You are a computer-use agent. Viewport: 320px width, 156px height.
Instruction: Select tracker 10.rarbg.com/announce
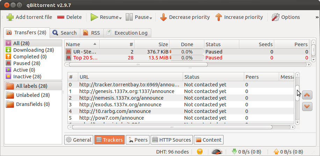pyautogui.click(x=181, y=111)
